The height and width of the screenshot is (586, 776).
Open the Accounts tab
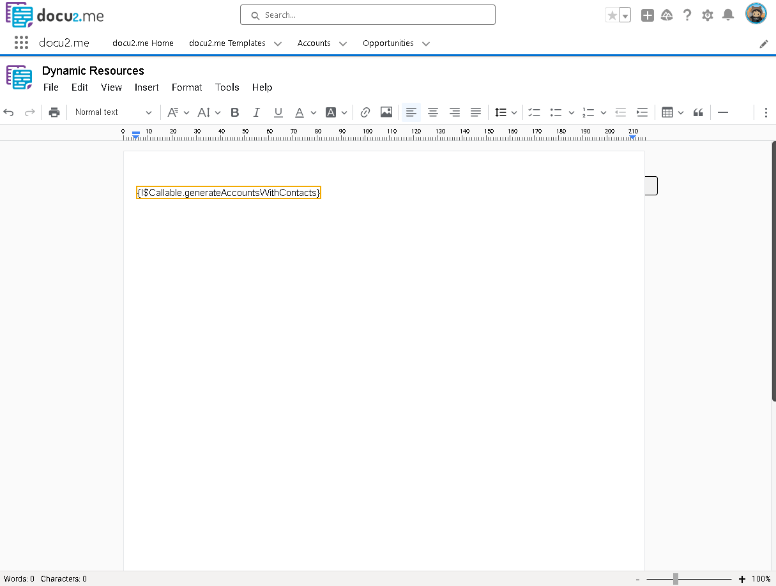coord(314,43)
